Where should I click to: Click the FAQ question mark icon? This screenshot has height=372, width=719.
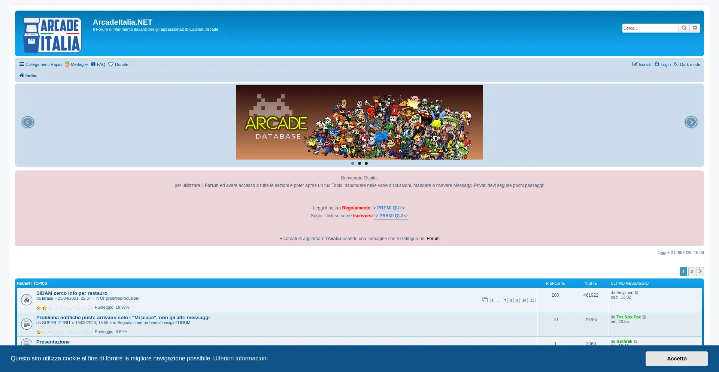click(93, 64)
